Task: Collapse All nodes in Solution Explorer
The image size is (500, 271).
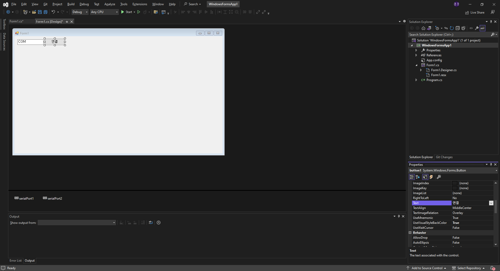Action: click(458, 28)
